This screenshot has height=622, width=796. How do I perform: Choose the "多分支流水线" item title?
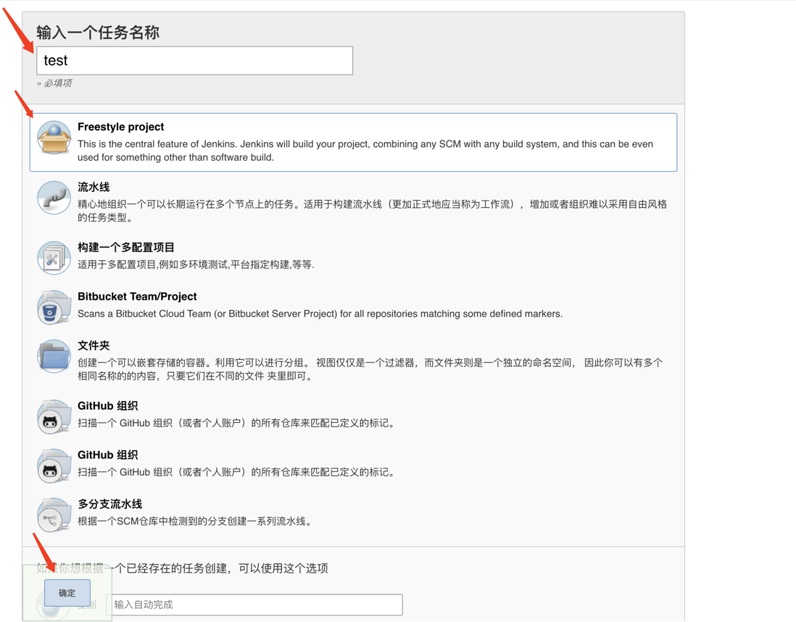pyautogui.click(x=109, y=505)
